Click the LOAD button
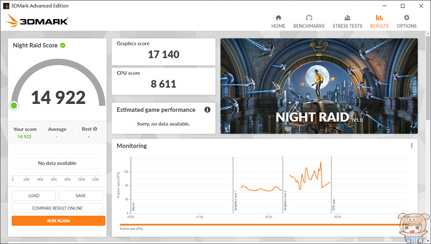Viewport: 431px width, 244px height. tap(34, 195)
